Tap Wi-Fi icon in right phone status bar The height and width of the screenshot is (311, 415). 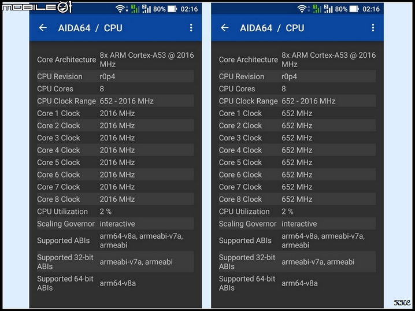[x=302, y=9]
